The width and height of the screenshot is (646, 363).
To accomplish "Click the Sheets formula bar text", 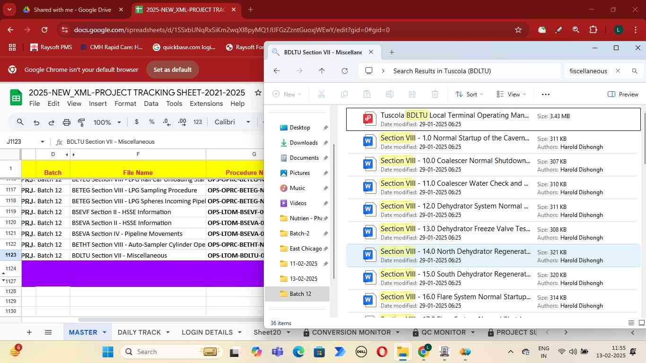I will click(x=111, y=142).
